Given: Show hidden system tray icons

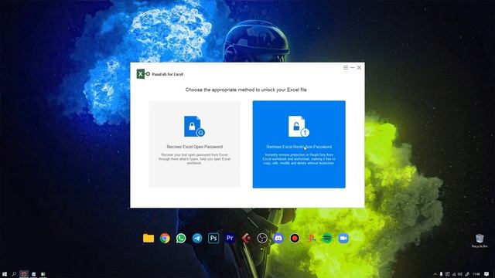Looking at the screenshot, I should 435,274.
